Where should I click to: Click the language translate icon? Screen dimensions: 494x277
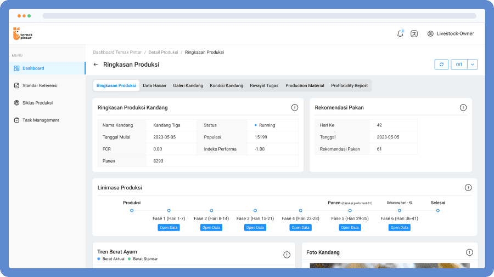(x=414, y=33)
